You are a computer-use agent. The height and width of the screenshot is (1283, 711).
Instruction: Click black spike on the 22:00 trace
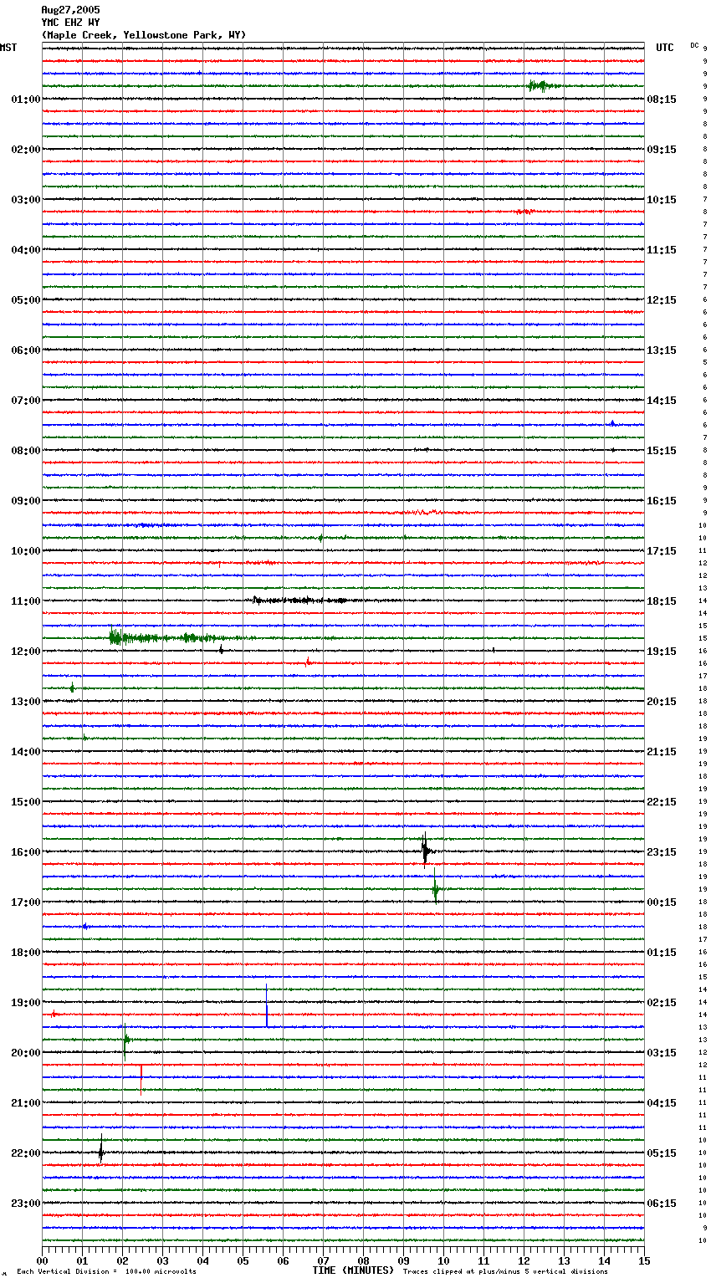pyautogui.click(x=100, y=1150)
